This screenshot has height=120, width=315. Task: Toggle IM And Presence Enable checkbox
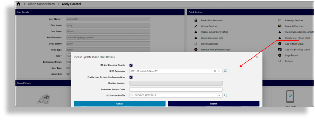point(131,65)
